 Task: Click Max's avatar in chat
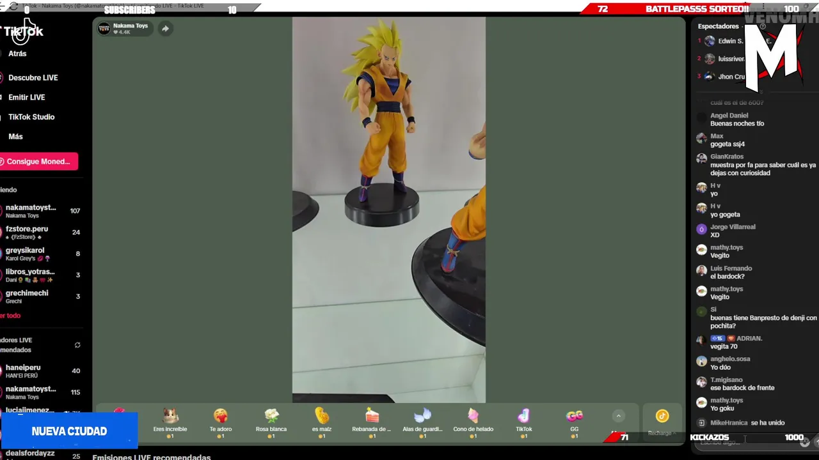(x=701, y=138)
